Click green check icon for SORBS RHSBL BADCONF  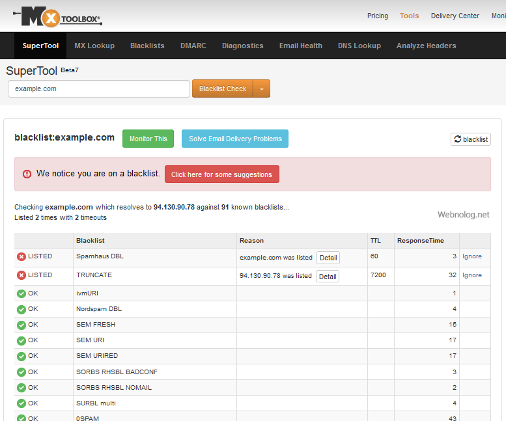(x=21, y=372)
